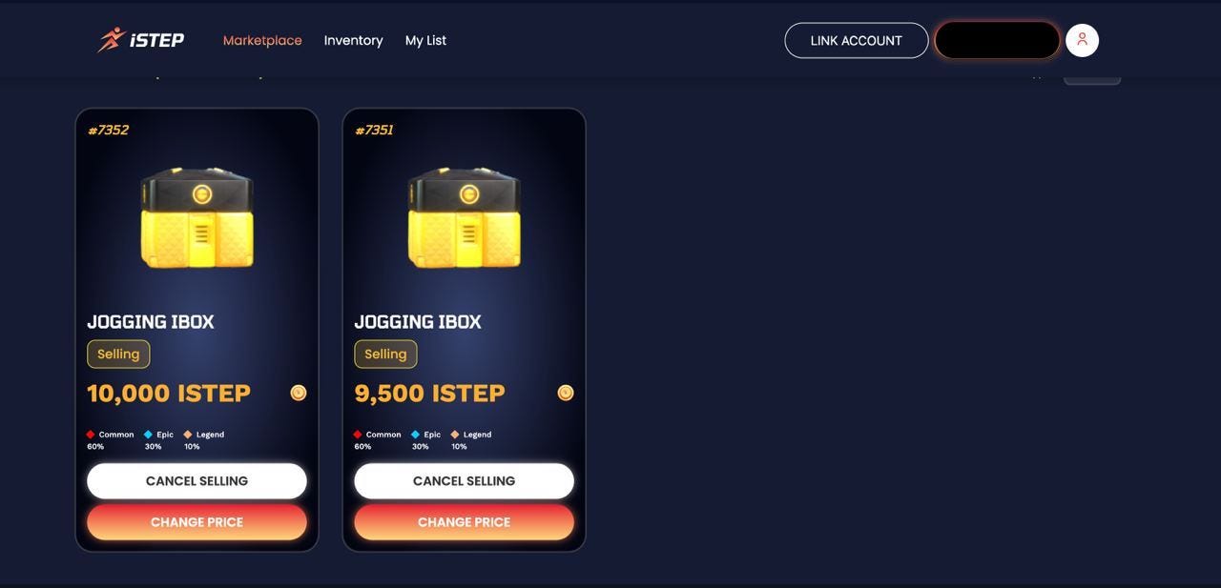
Task: Go to the Marketplace tab
Action: [x=262, y=40]
